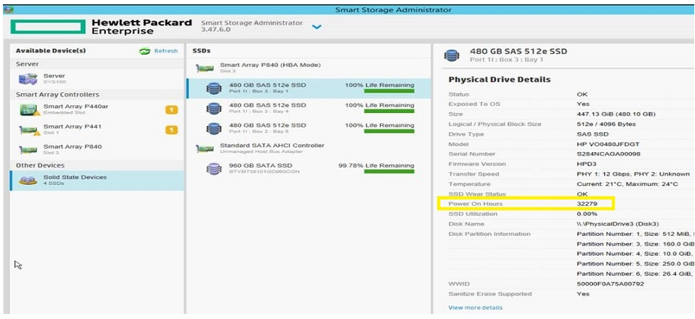Click the P440ar warning badge
695x319 pixels.
click(x=171, y=109)
